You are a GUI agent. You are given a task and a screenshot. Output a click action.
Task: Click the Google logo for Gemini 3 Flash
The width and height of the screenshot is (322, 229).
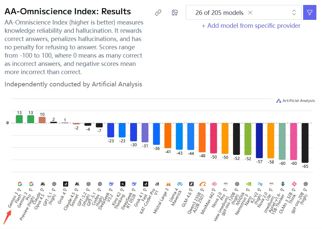[20, 184]
